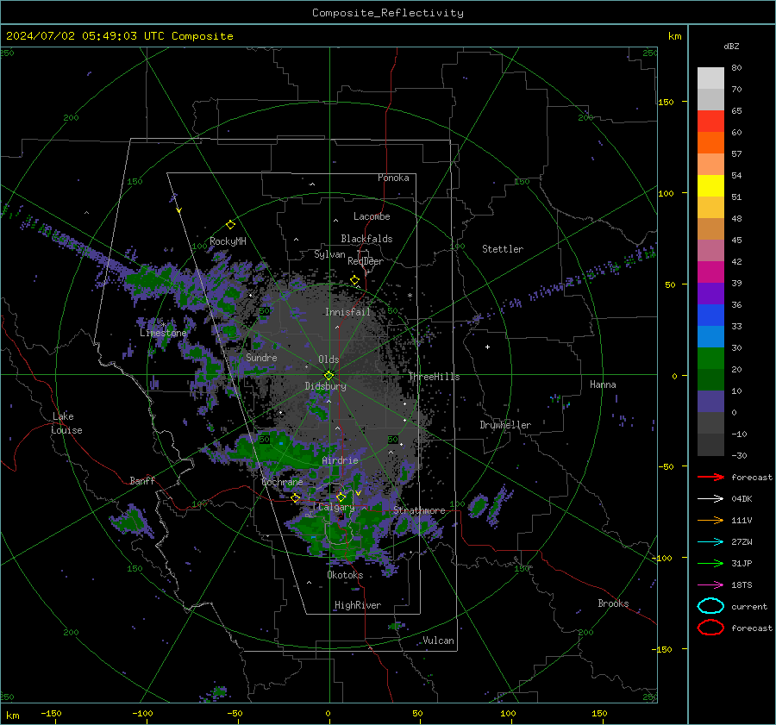Click the ThreeHills city label
Image resolution: width=776 pixels, height=725 pixels.
pyautogui.click(x=434, y=377)
